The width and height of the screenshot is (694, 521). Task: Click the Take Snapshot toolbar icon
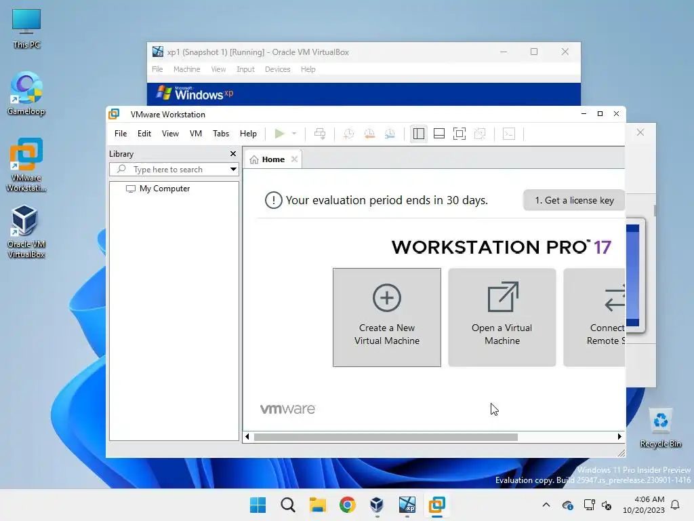[x=349, y=134]
